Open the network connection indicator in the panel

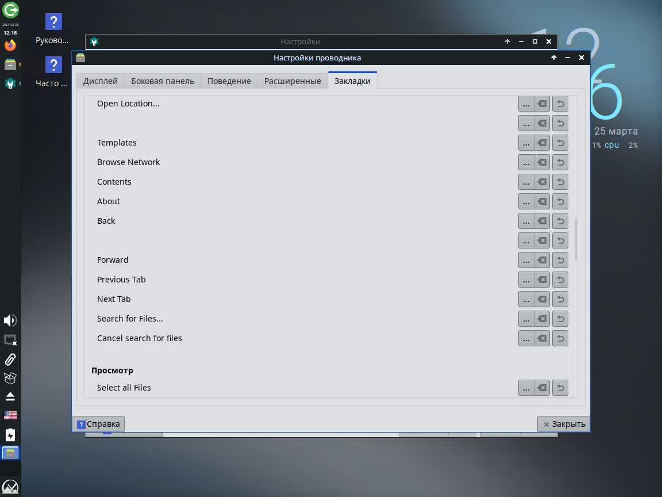(x=10, y=340)
